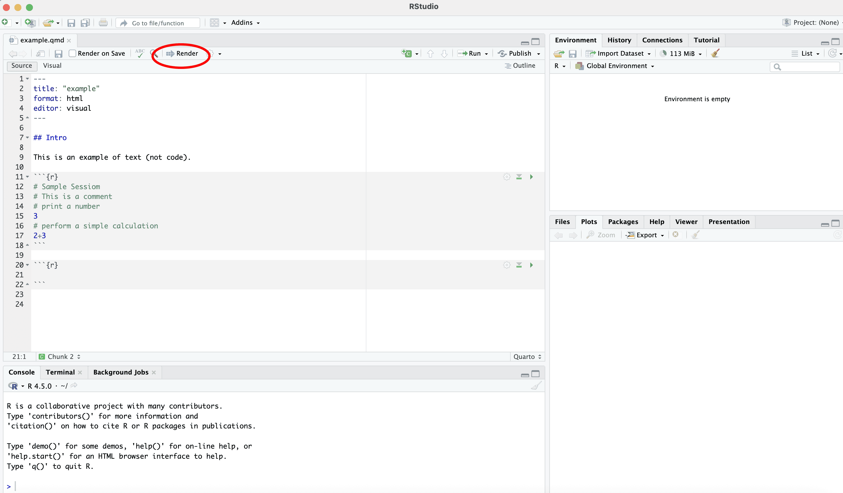This screenshot has height=493, width=843.
Task: Run all chunks above second chunk
Action: pyautogui.click(x=519, y=265)
